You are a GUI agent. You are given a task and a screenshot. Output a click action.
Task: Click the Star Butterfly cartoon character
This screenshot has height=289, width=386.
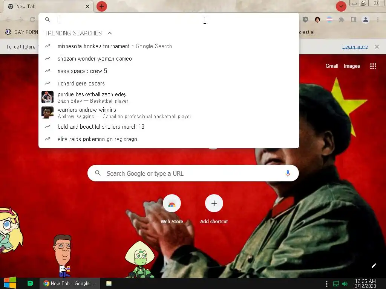[x=10, y=230]
